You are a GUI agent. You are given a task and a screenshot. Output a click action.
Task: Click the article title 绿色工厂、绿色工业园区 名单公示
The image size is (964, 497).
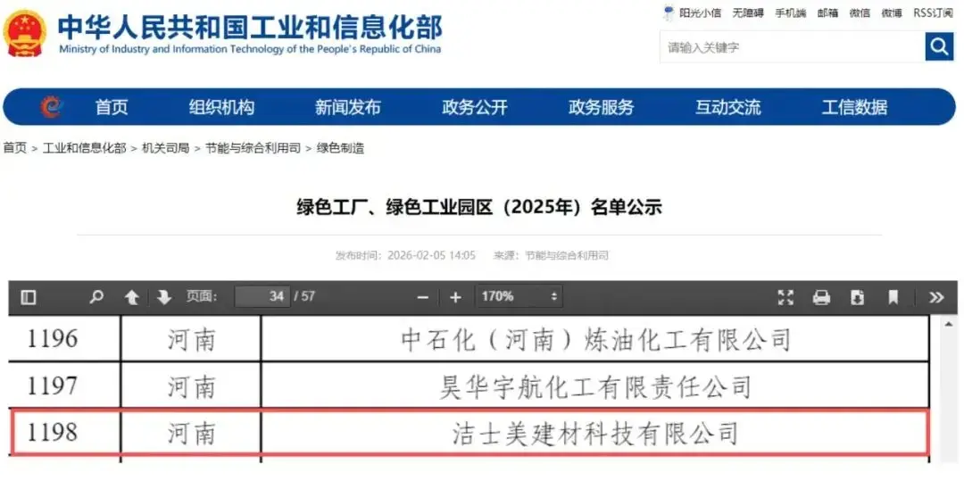[479, 207]
